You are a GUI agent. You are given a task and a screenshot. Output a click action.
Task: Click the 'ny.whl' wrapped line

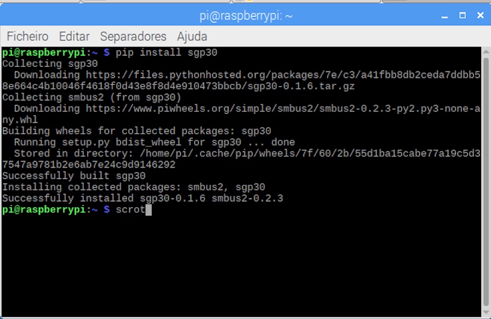pyautogui.click(x=20, y=119)
